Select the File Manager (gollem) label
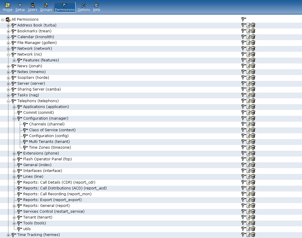Viewport: 302px width, 238px height. pos(37,42)
